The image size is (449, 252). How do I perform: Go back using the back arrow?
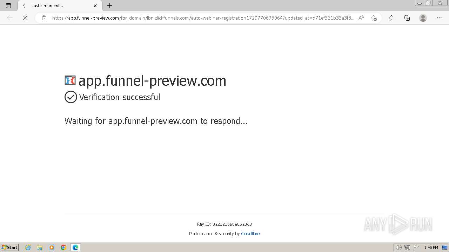coord(10,18)
